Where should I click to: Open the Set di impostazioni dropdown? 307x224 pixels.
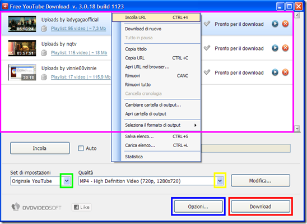[x=67, y=181]
